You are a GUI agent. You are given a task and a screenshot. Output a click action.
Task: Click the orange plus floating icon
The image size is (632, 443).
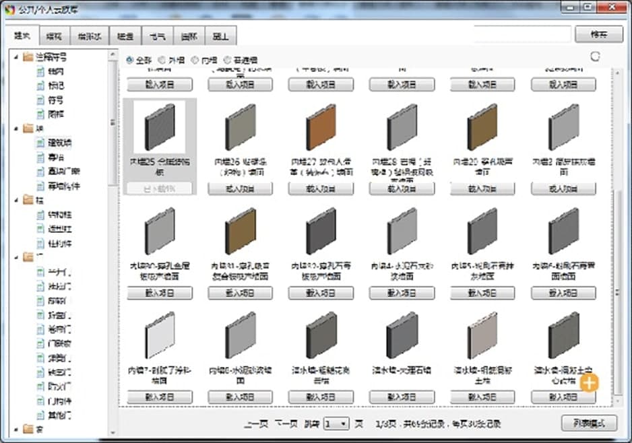589,383
